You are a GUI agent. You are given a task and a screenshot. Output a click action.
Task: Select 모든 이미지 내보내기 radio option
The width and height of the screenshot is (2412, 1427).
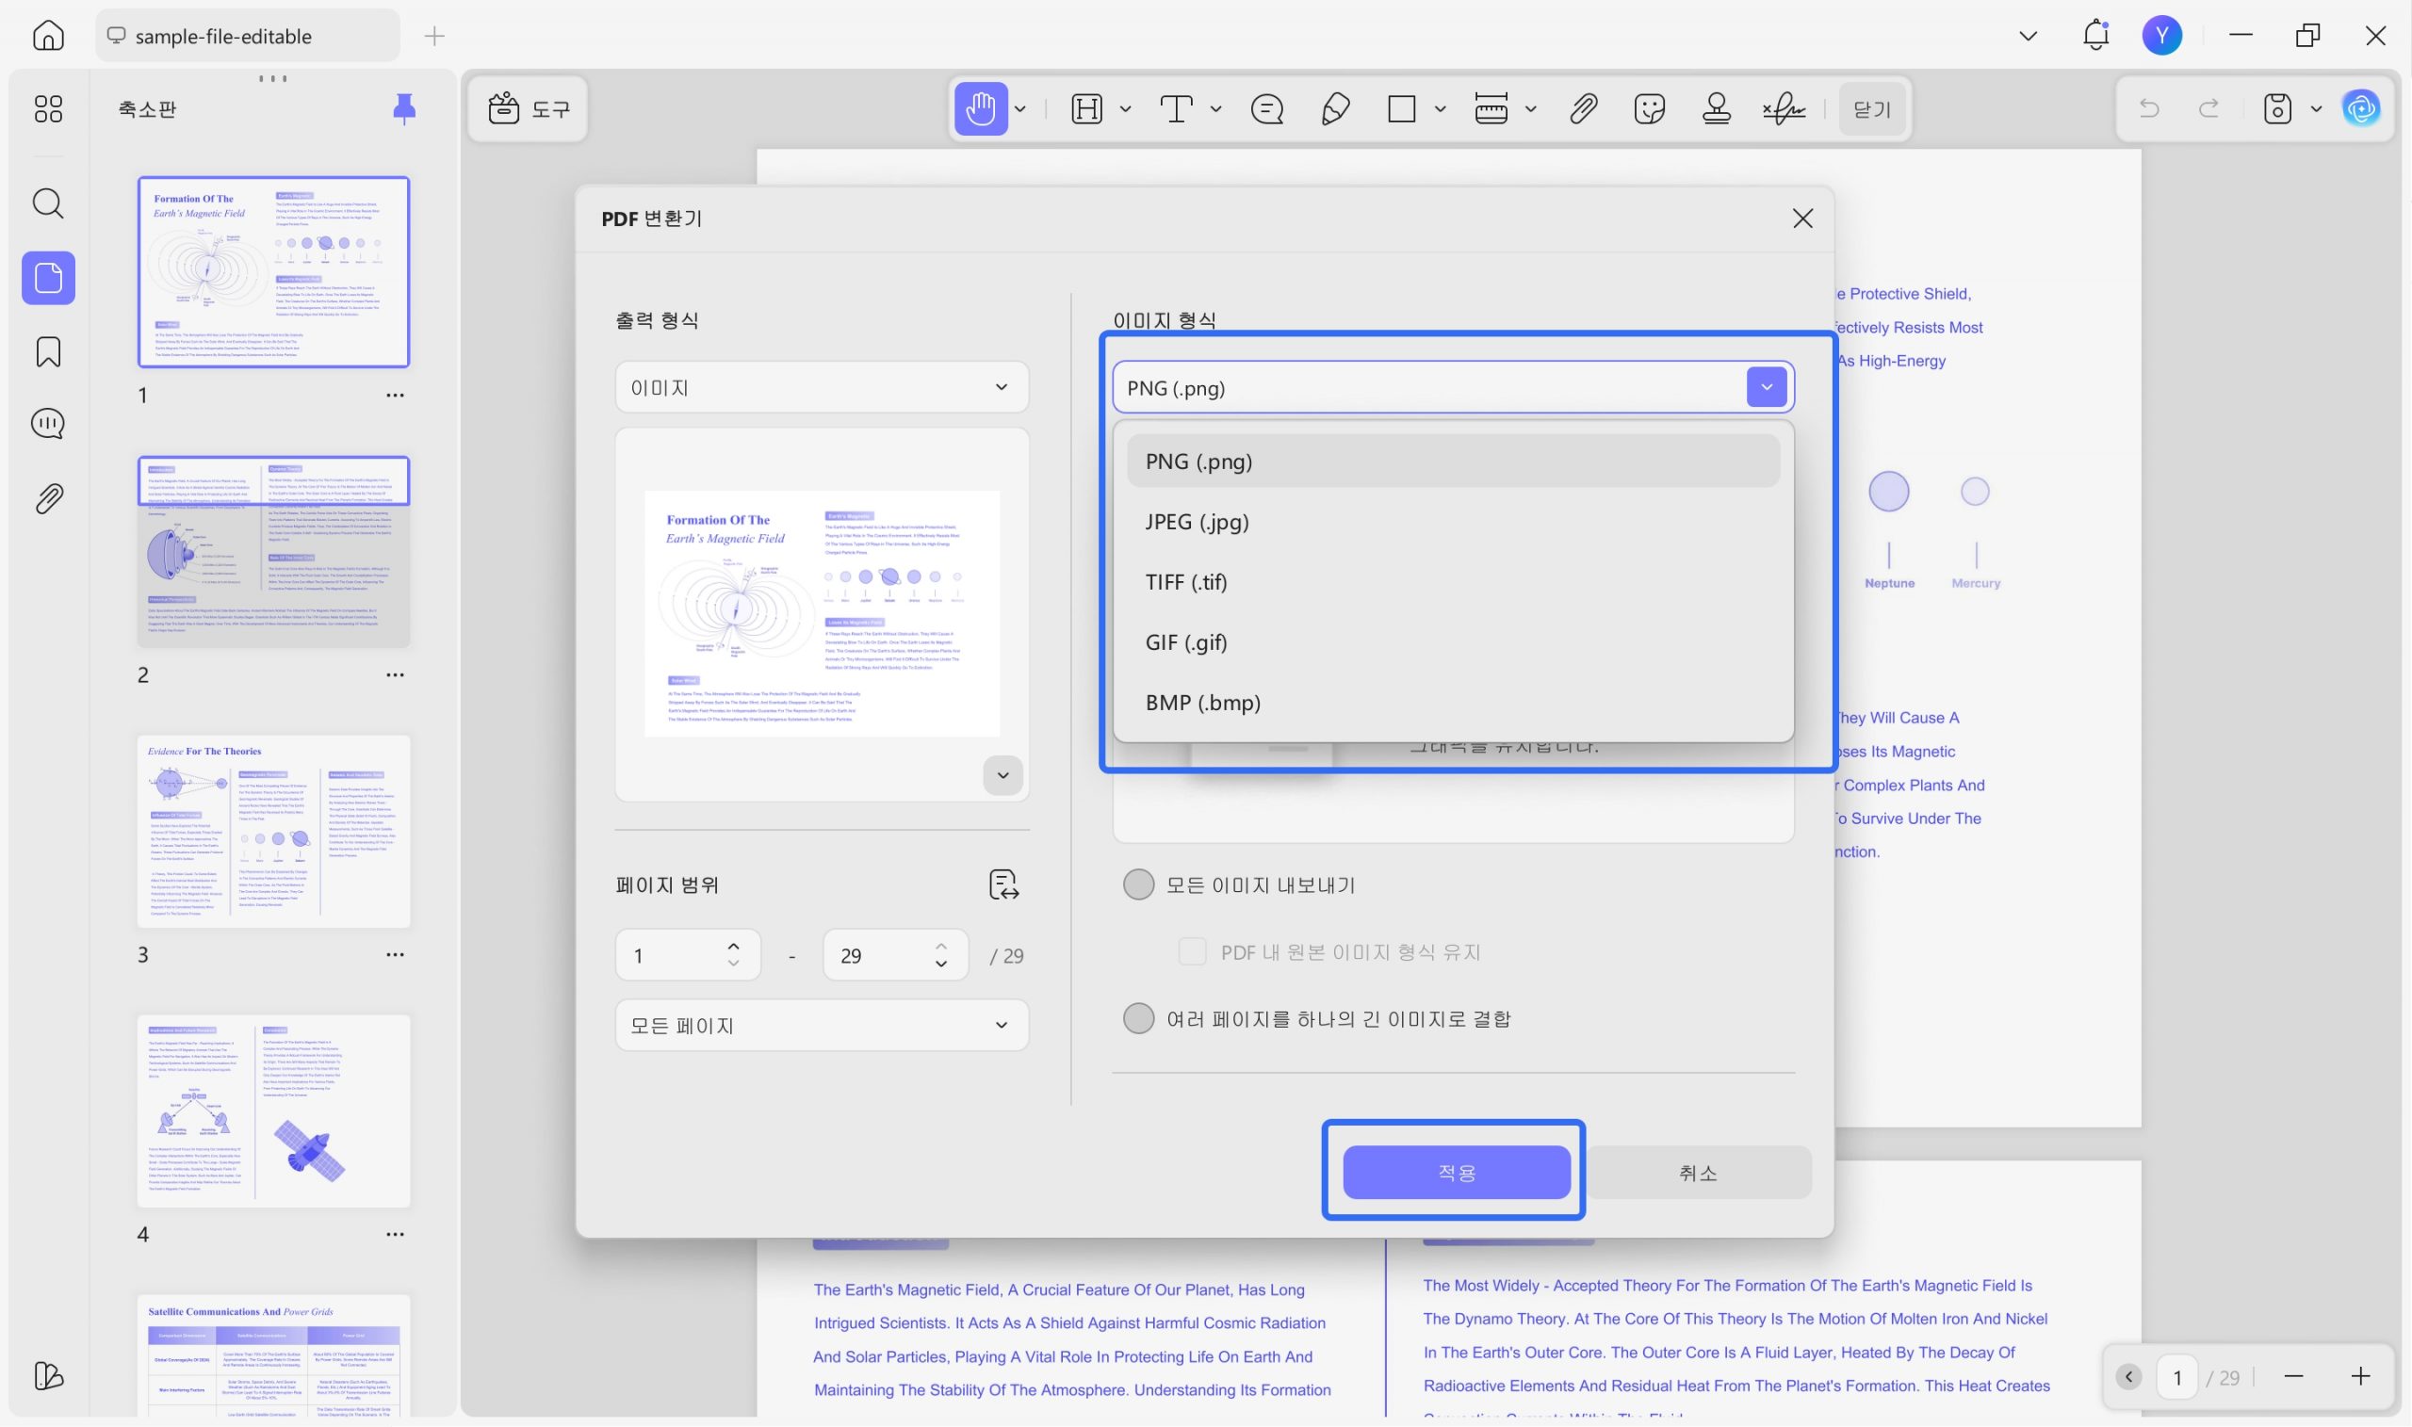(1139, 884)
